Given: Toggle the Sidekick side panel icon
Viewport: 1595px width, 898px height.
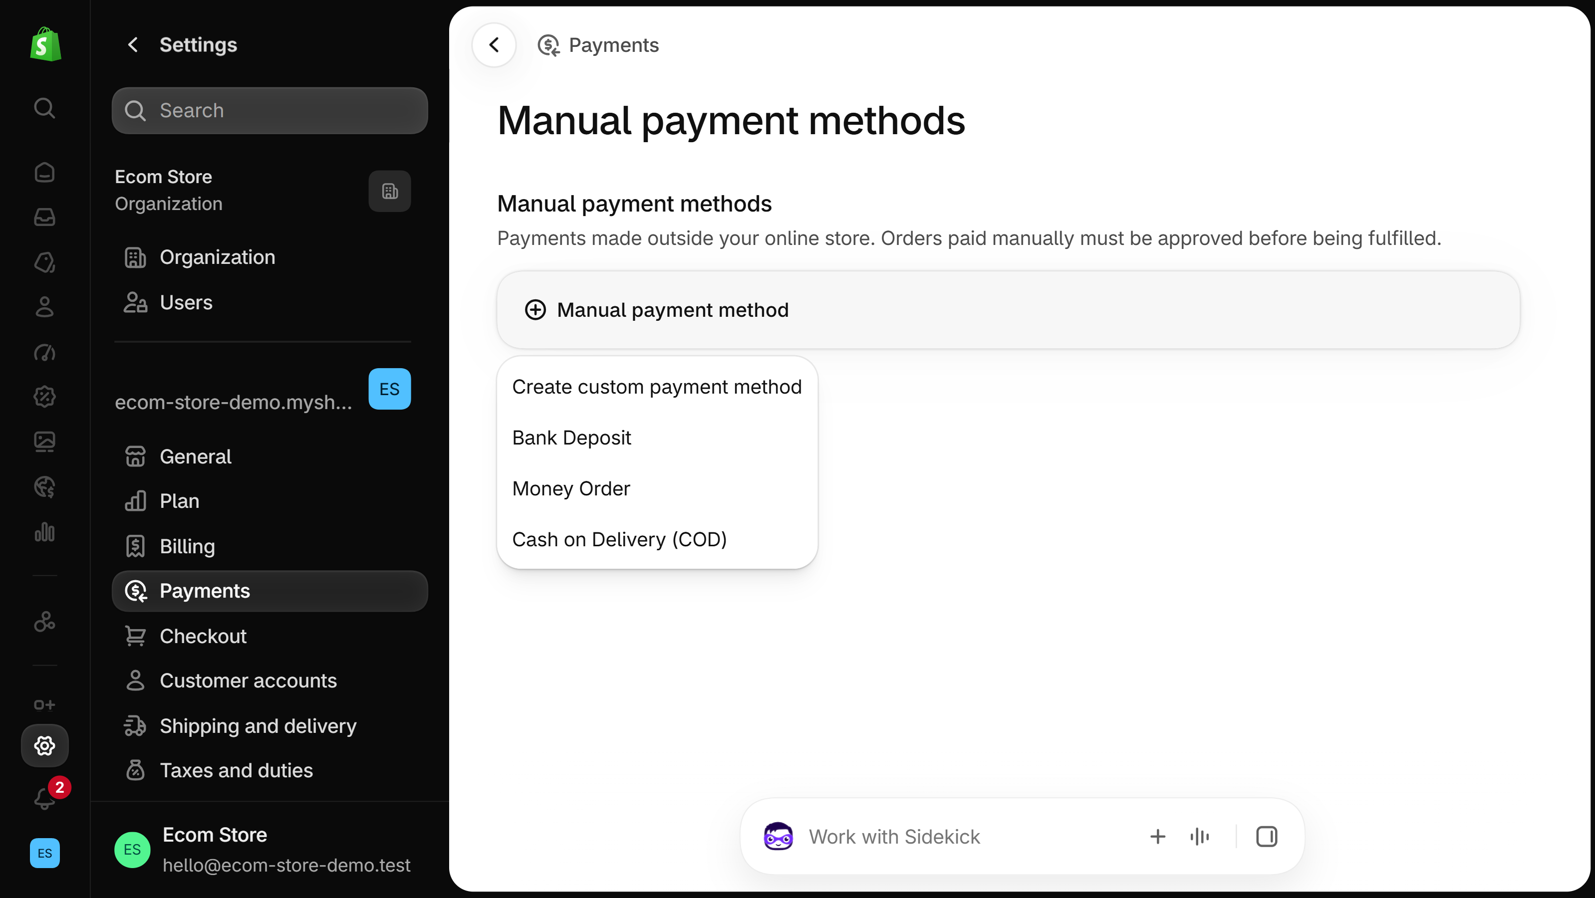Looking at the screenshot, I should coord(1266,837).
